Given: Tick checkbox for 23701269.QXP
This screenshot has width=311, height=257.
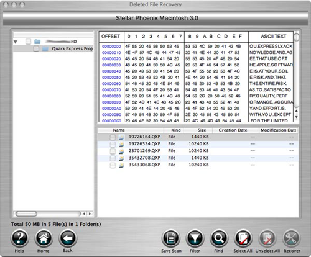Looking at the screenshot, I should (x=113, y=151).
